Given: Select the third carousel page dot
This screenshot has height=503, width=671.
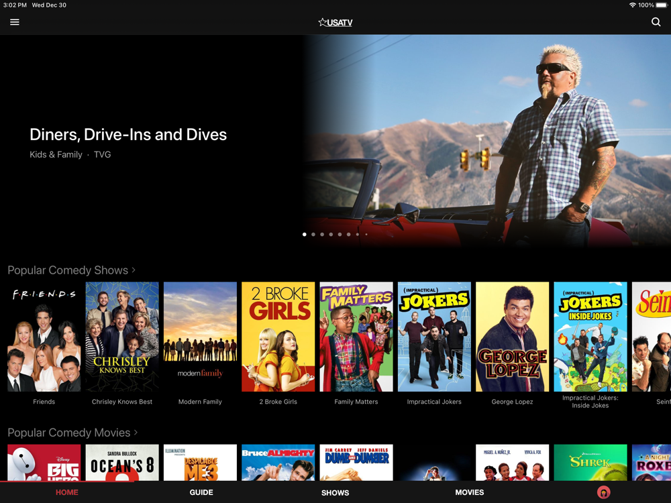Looking at the screenshot, I should coord(322,234).
